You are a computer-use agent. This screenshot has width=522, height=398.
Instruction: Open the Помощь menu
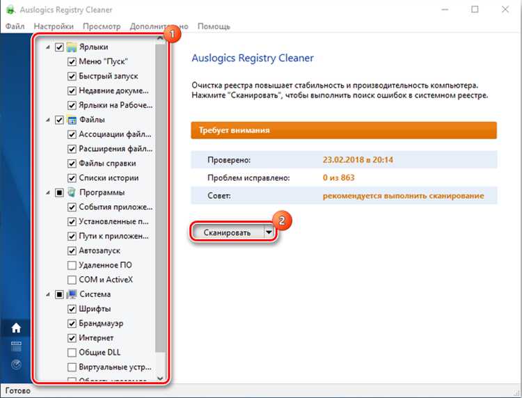(x=214, y=26)
